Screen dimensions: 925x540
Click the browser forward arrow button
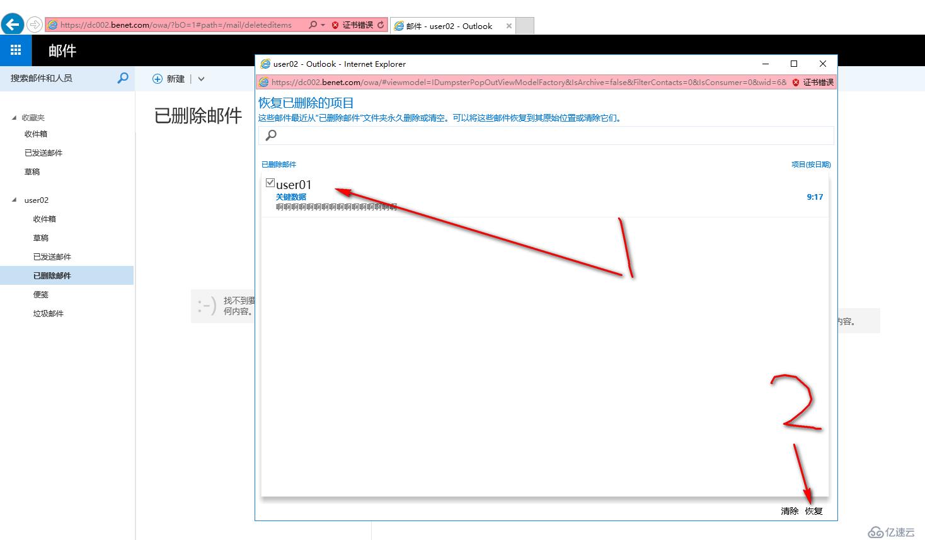pyautogui.click(x=35, y=25)
